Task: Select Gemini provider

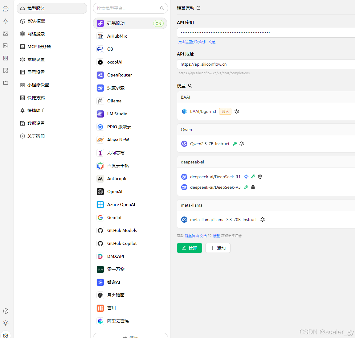Action: (130, 217)
